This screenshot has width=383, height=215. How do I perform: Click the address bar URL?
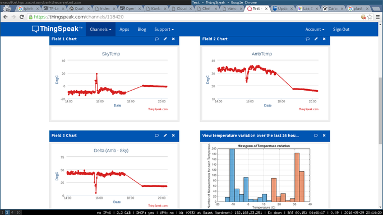point(79,17)
